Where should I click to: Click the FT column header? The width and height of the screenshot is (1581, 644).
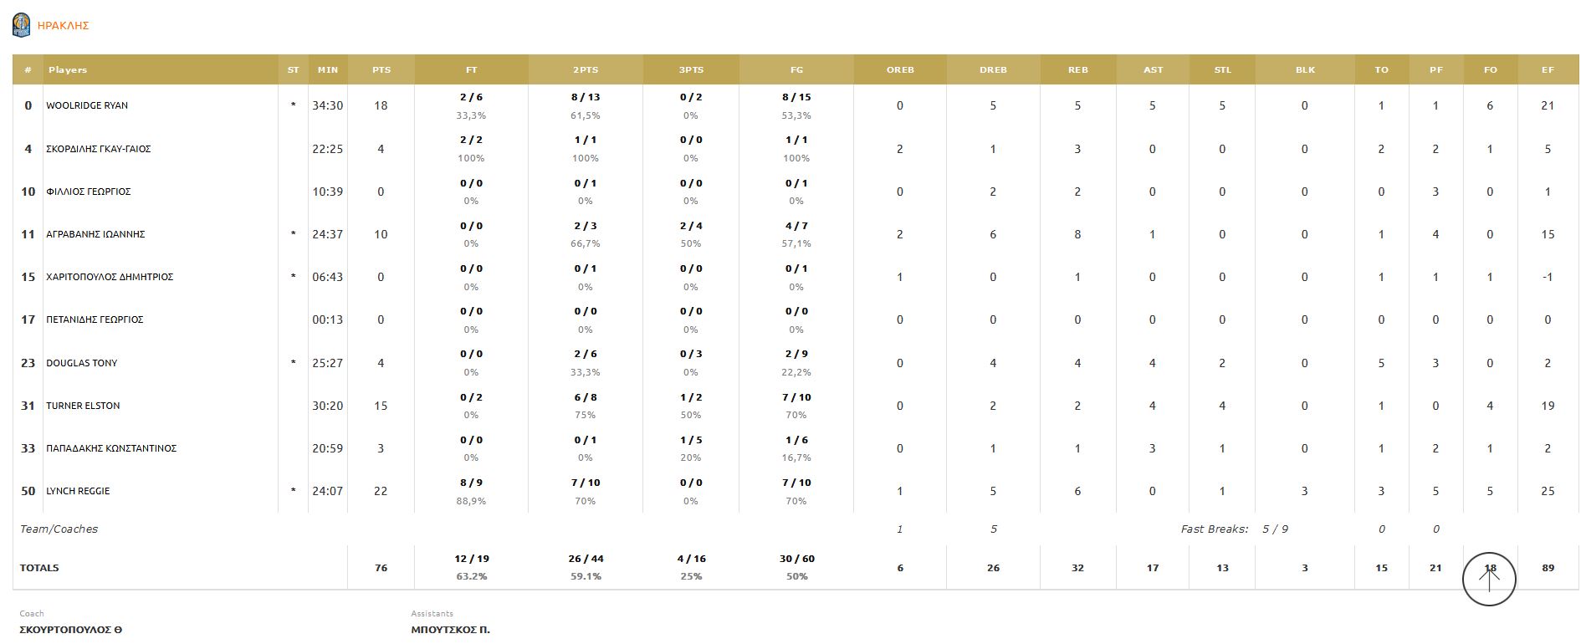click(x=472, y=69)
